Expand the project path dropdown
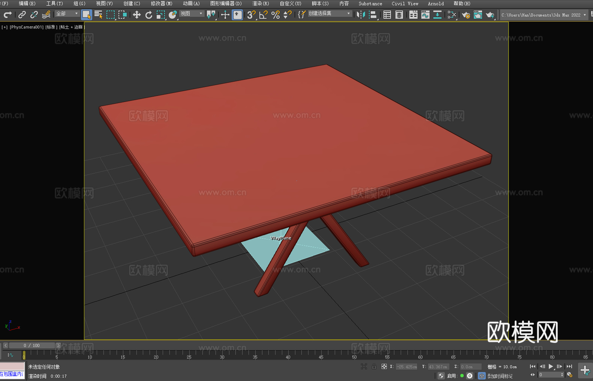Image resolution: width=593 pixels, height=381 pixels. (584, 15)
